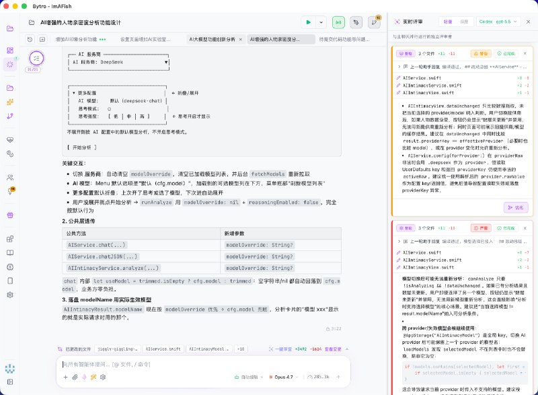Click the 优化 button in the warning card
This screenshot has width=538, height=395.
tap(516, 207)
